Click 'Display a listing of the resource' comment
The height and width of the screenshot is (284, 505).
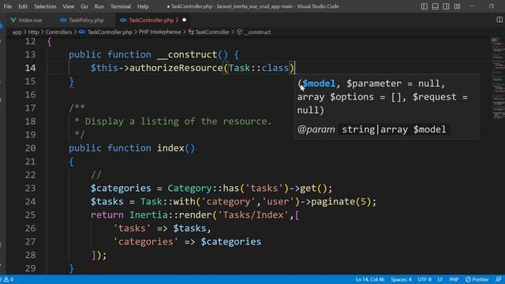(178, 121)
